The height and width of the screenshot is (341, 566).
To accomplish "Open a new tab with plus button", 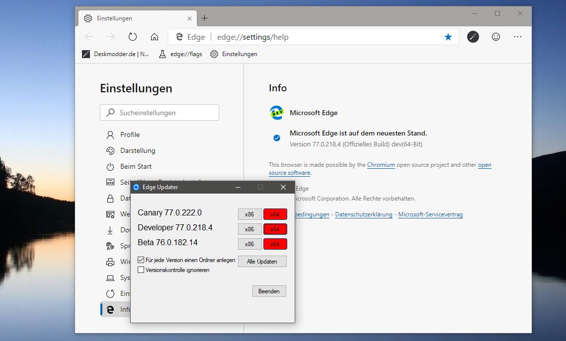I will coord(204,18).
